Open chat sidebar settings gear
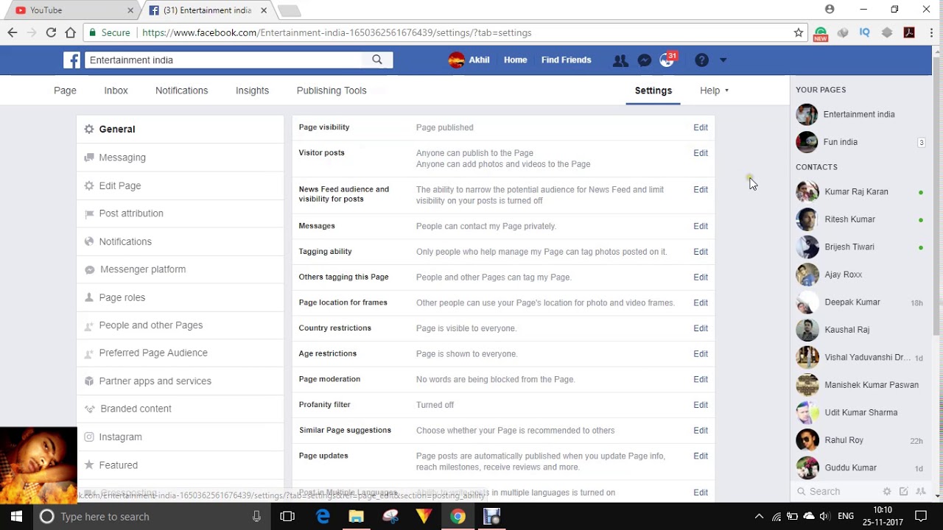The image size is (943, 530). 887,492
